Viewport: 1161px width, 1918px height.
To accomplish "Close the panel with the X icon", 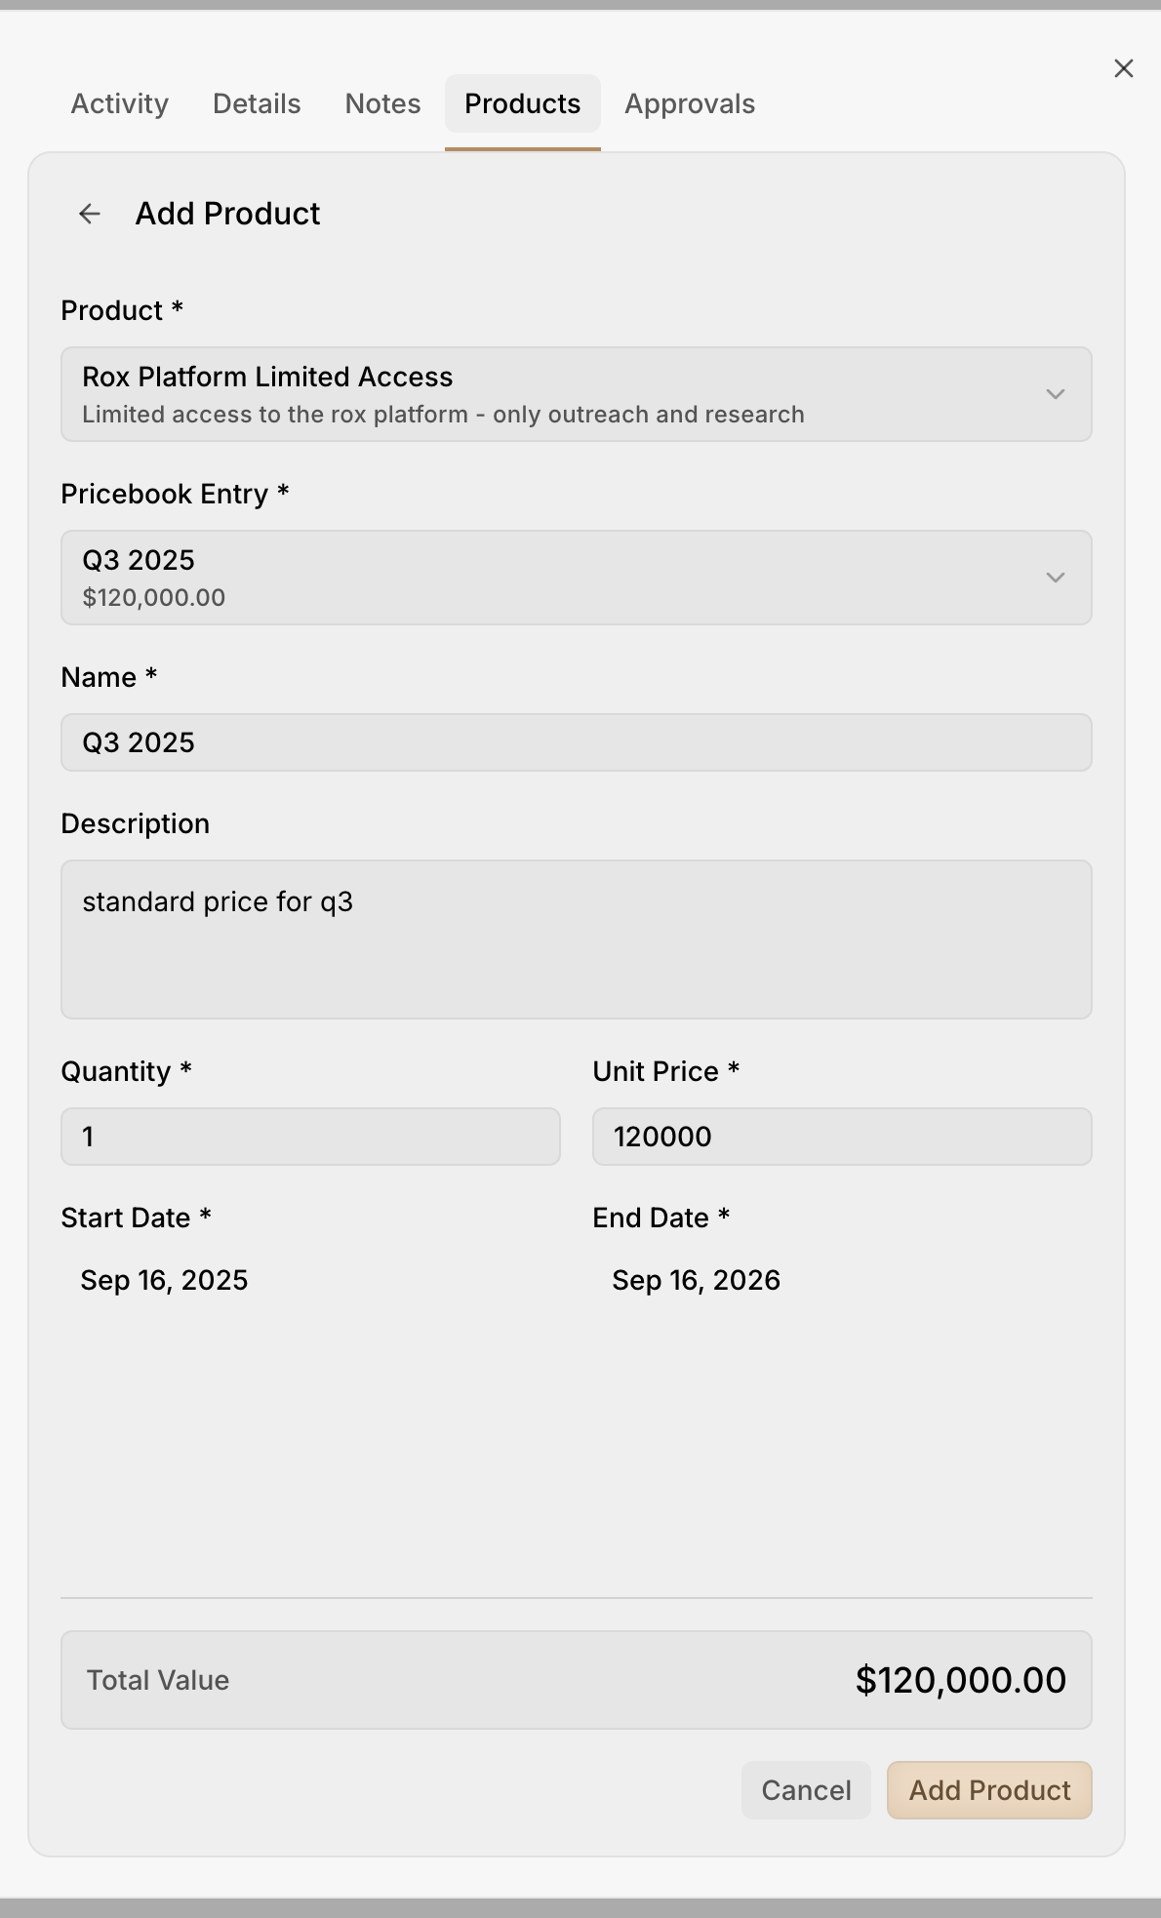I will pyautogui.click(x=1124, y=68).
